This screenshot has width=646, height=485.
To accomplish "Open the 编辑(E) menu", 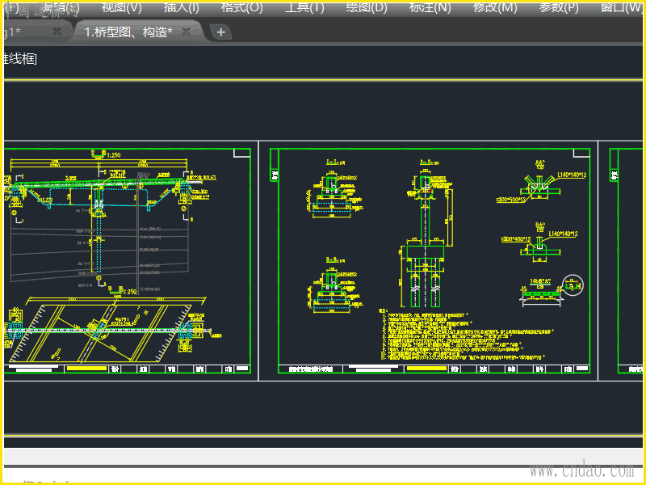I will coord(61,7).
